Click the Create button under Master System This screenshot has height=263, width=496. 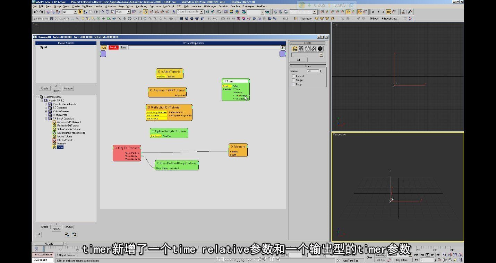click(45, 88)
